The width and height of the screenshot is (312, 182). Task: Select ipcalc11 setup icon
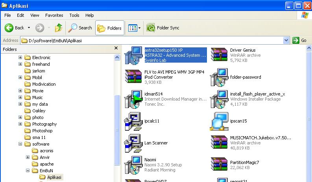(133, 121)
